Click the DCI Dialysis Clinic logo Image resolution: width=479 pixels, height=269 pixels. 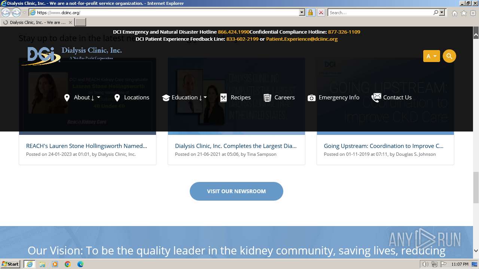click(x=71, y=56)
